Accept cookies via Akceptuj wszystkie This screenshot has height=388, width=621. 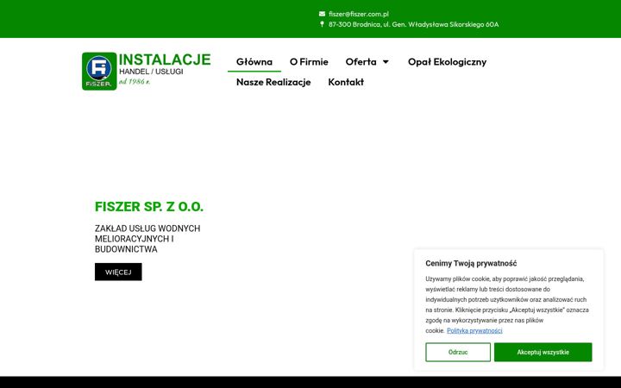[543, 352]
